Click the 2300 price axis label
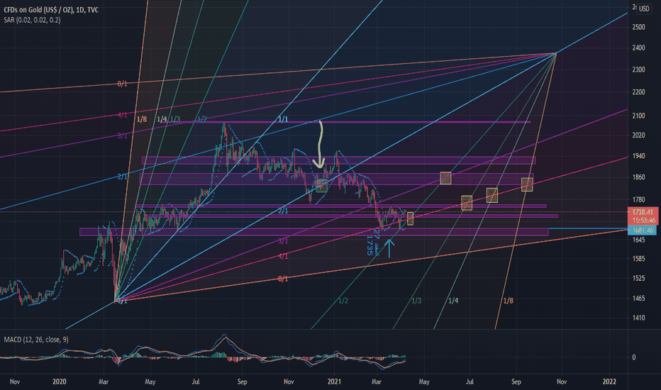 (638, 69)
